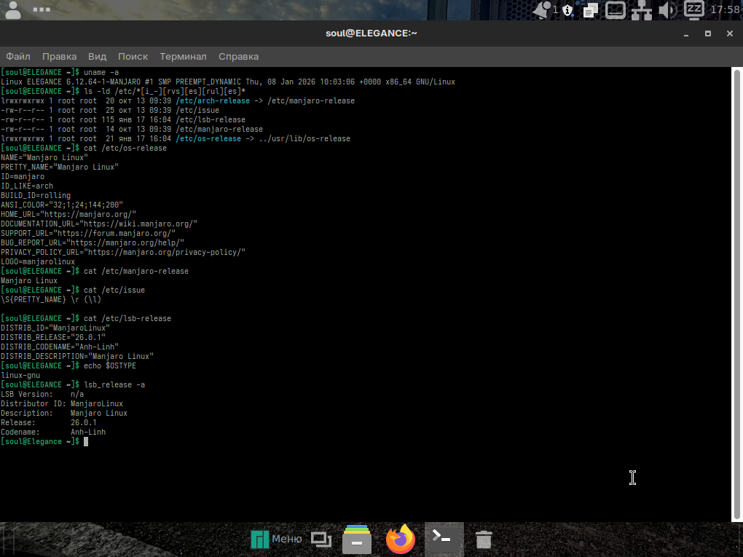Open the Терминал menu
The height and width of the screenshot is (557, 743).
point(183,56)
